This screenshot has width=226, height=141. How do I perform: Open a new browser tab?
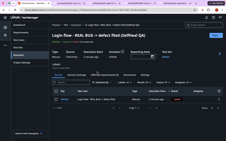click(x=196, y=3)
